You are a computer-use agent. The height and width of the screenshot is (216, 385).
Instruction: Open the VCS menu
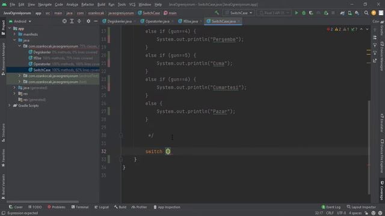tap(132, 4)
